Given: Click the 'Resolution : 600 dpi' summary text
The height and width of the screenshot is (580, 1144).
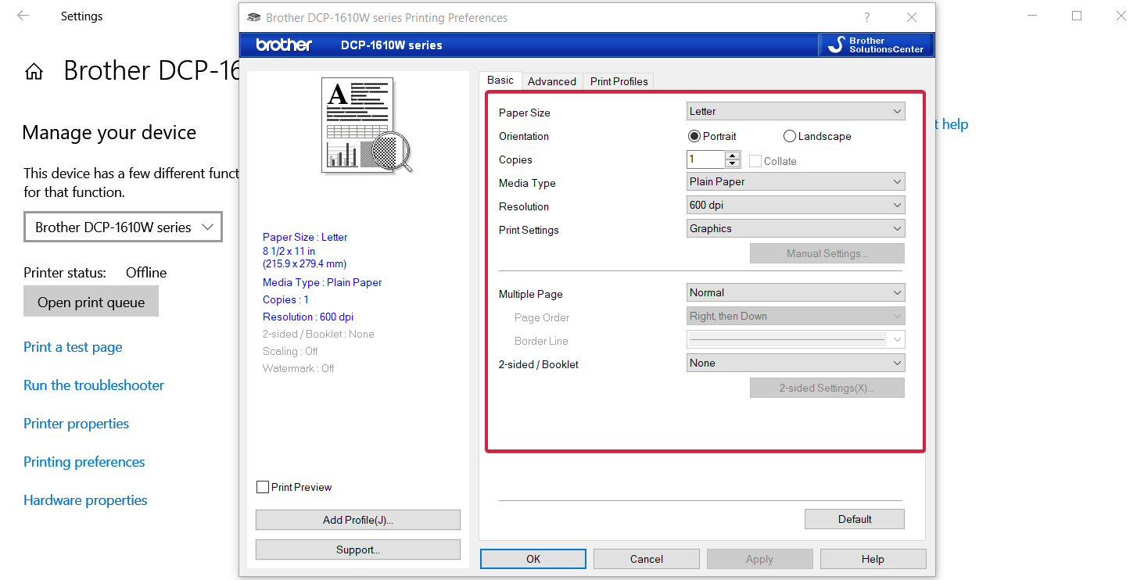Looking at the screenshot, I should pyautogui.click(x=308, y=317).
